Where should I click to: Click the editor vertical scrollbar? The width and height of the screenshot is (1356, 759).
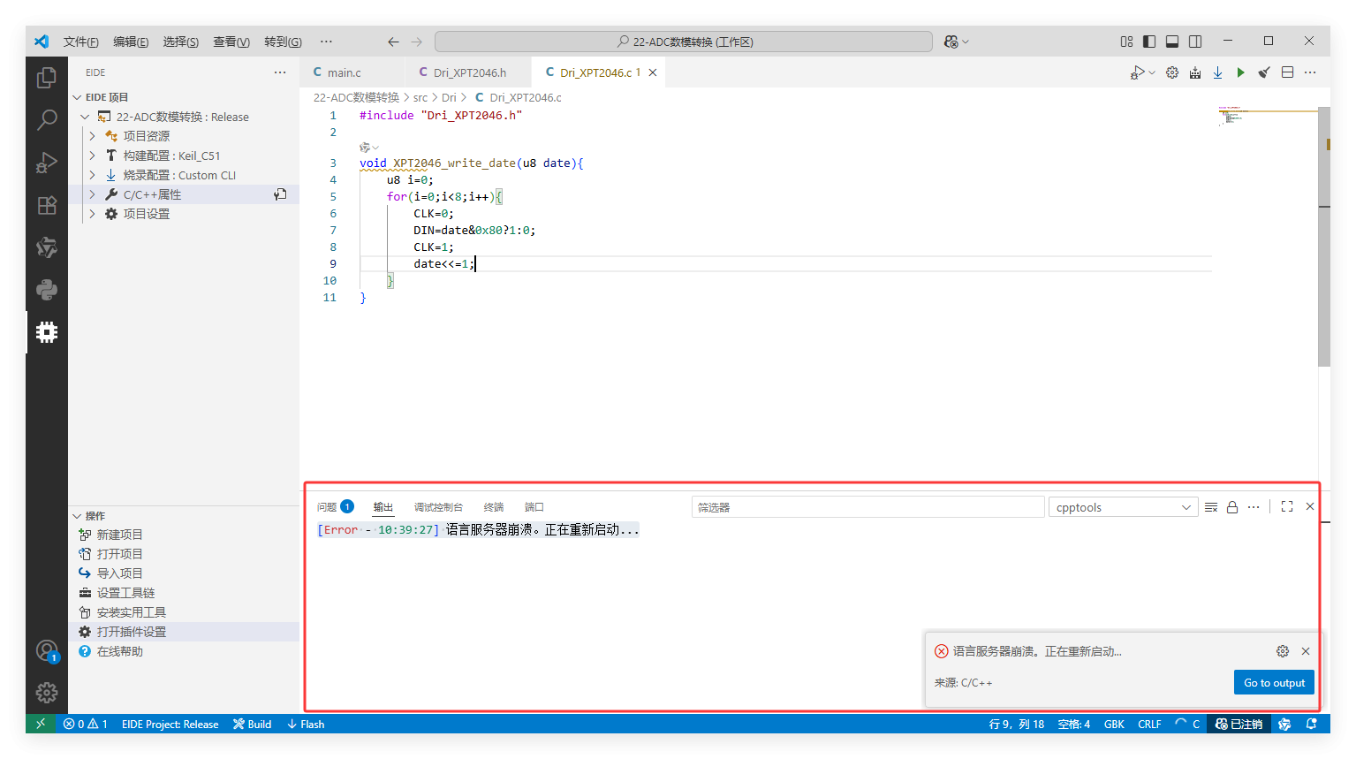pos(1323,237)
